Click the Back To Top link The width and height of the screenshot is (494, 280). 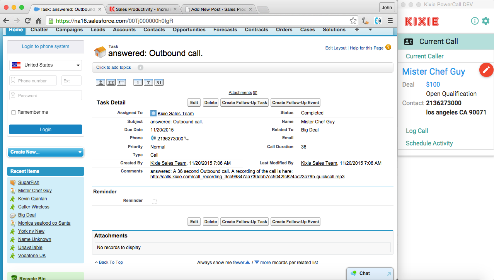point(111,262)
